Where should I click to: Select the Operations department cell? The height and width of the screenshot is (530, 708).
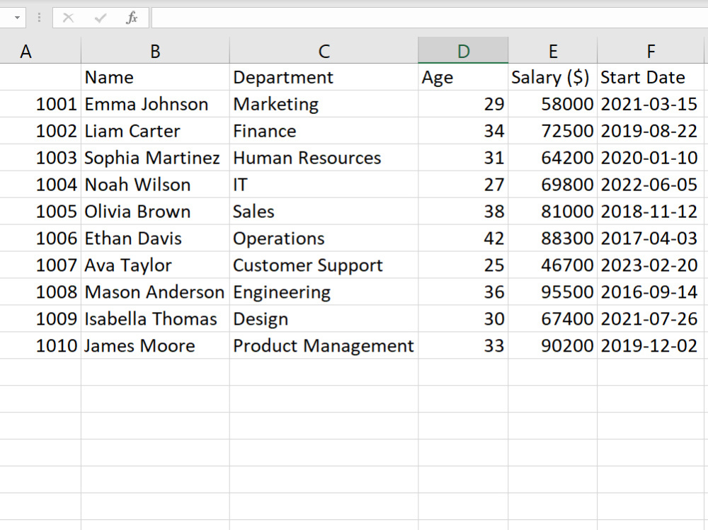[324, 238]
